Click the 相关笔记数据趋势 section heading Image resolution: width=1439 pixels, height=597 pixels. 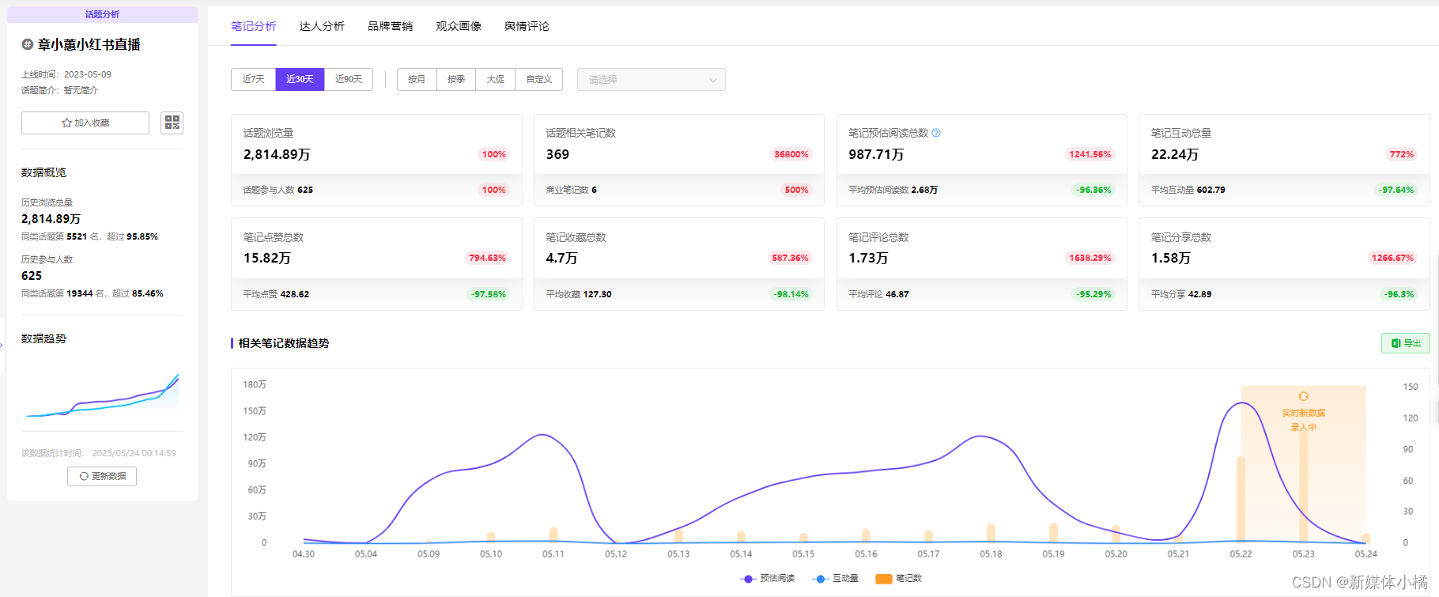(284, 343)
